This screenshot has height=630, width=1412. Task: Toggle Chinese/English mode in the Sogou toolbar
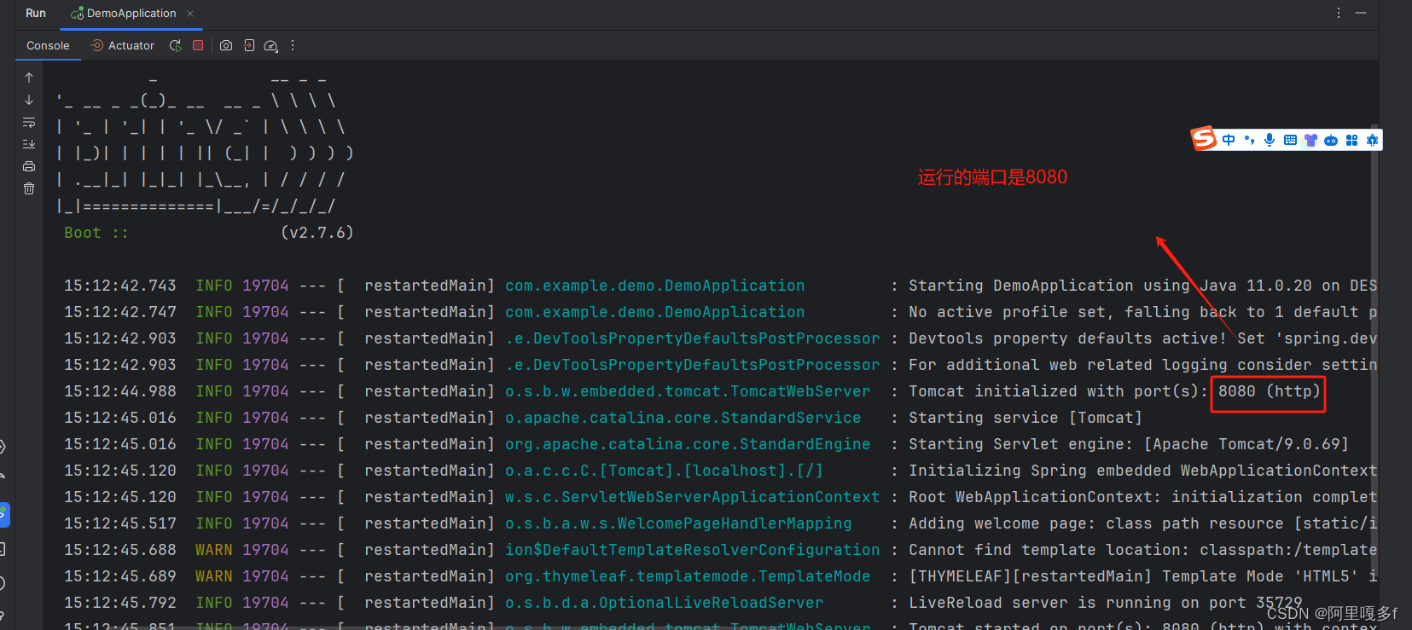click(x=1229, y=140)
